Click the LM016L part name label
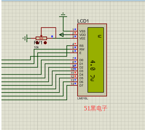 click(x=83, y=99)
